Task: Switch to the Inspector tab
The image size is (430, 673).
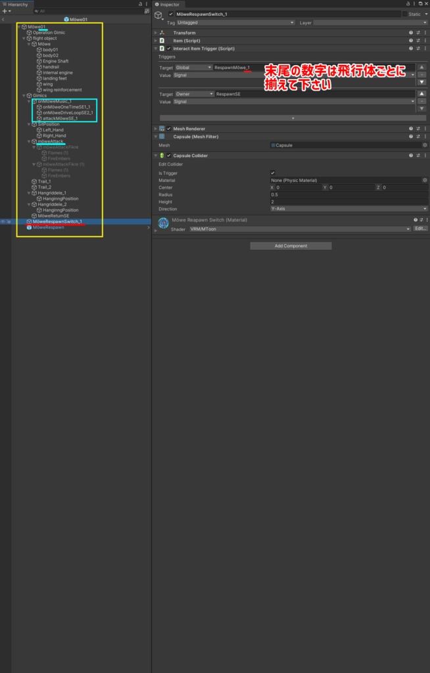Action: coord(168,5)
